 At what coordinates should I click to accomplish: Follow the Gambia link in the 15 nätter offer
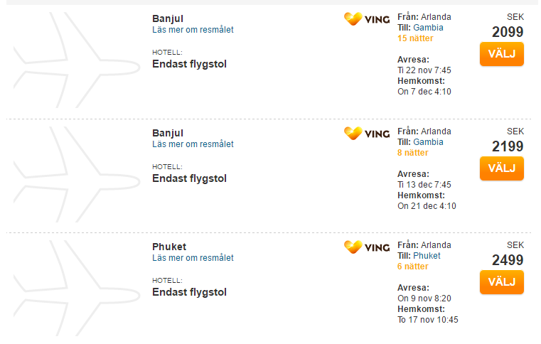click(x=428, y=28)
